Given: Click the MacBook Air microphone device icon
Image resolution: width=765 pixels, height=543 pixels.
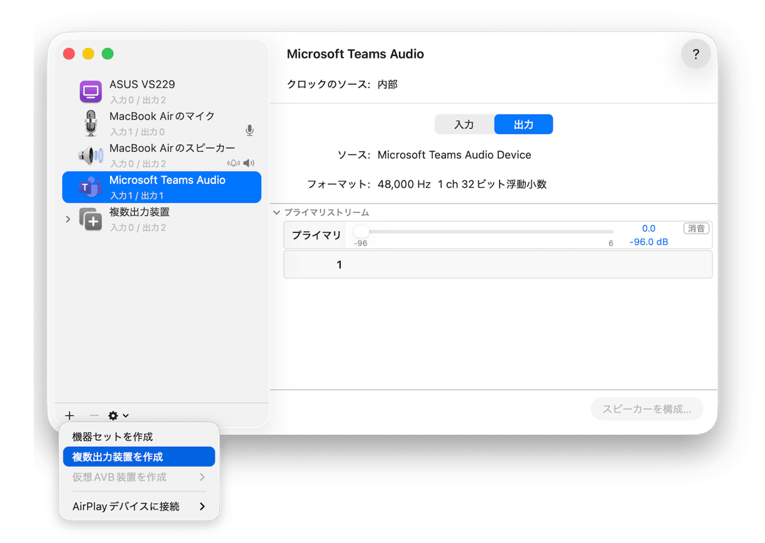Looking at the screenshot, I should [91, 123].
